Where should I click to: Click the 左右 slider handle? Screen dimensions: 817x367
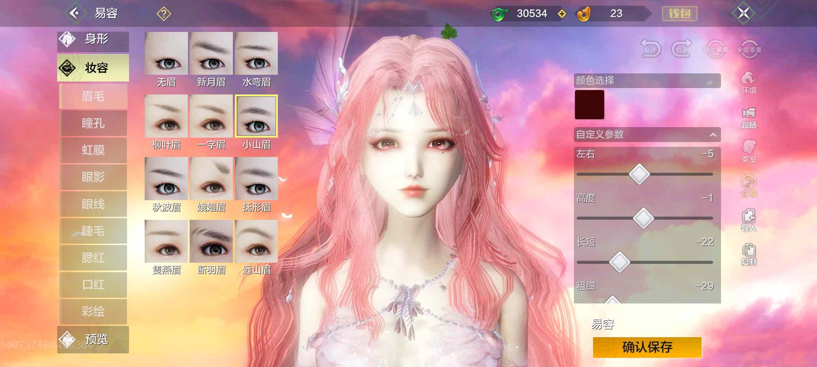coord(639,174)
